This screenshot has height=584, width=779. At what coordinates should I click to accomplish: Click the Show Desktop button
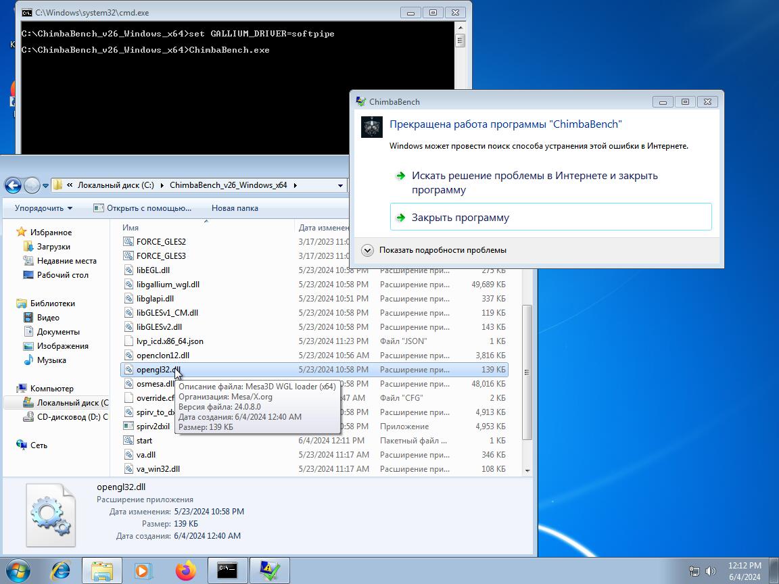tap(774, 571)
